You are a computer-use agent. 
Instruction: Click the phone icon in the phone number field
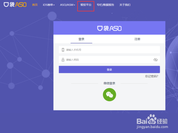coord(63,50)
